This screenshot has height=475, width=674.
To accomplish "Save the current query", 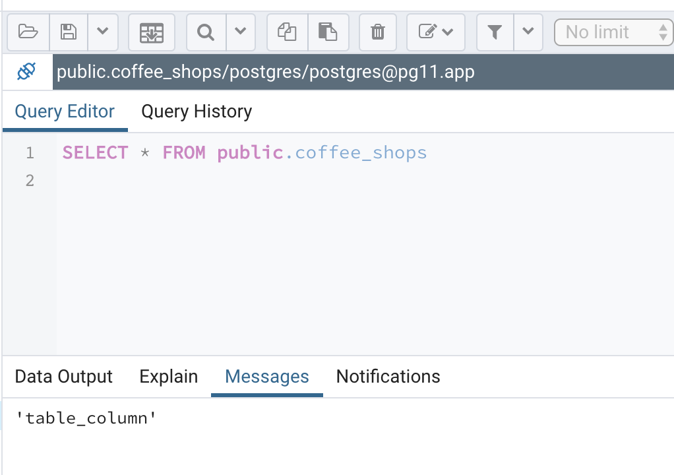I will pos(68,32).
